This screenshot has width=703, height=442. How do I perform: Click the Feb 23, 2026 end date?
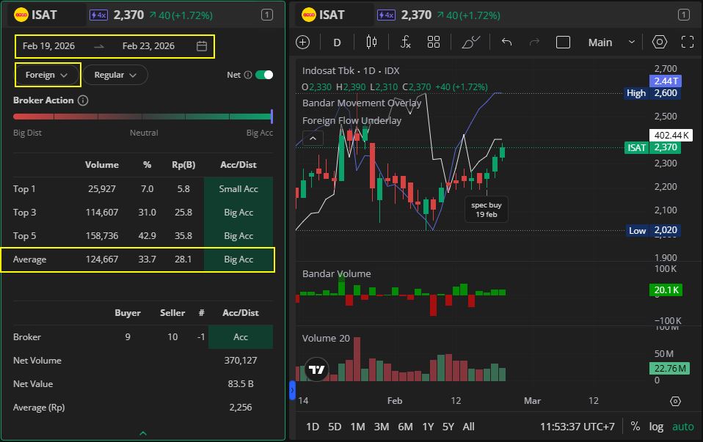coord(148,46)
